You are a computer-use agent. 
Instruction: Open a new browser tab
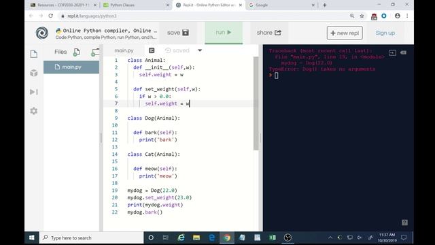click(x=325, y=5)
